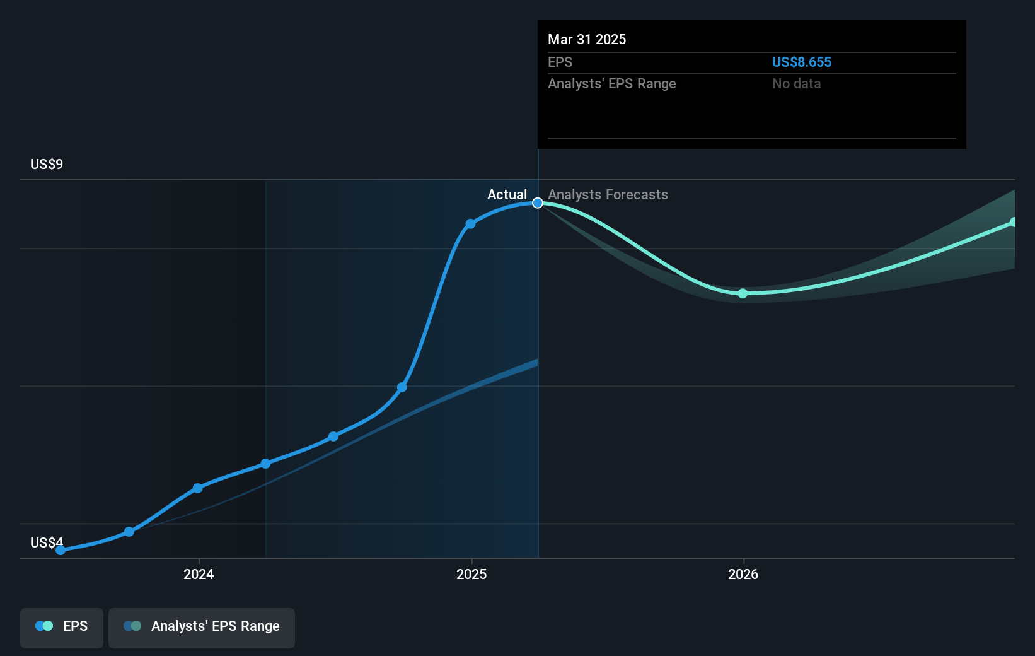Viewport: 1035px width, 656px height.
Task: Click the rightmost forecast data point
Action: click(x=1013, y=222)
